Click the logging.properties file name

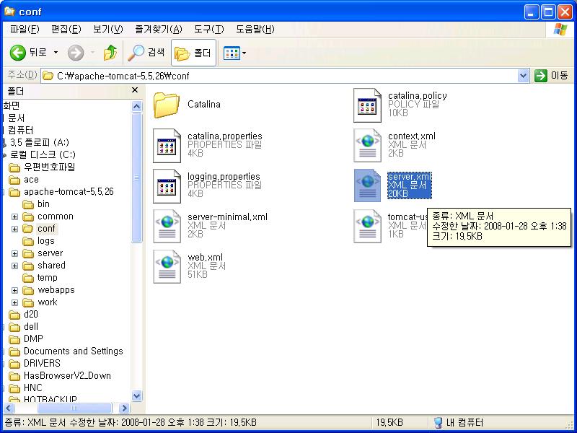tap(224, 176)
